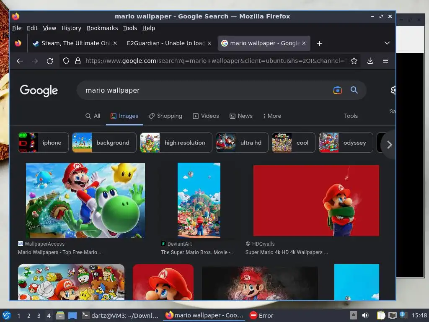Screen dimensions: 429x322
Task: Select the Images search tab
Action: [124, 116]
